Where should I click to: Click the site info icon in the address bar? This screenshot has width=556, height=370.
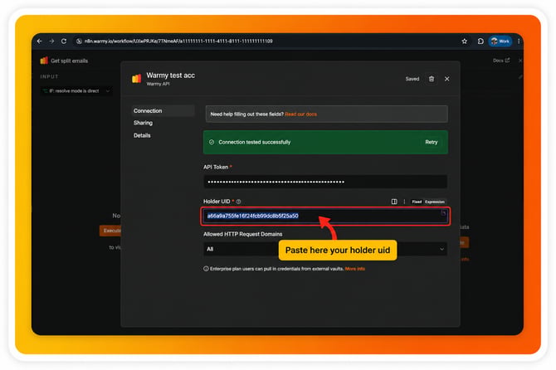click(x=79, y=41)
